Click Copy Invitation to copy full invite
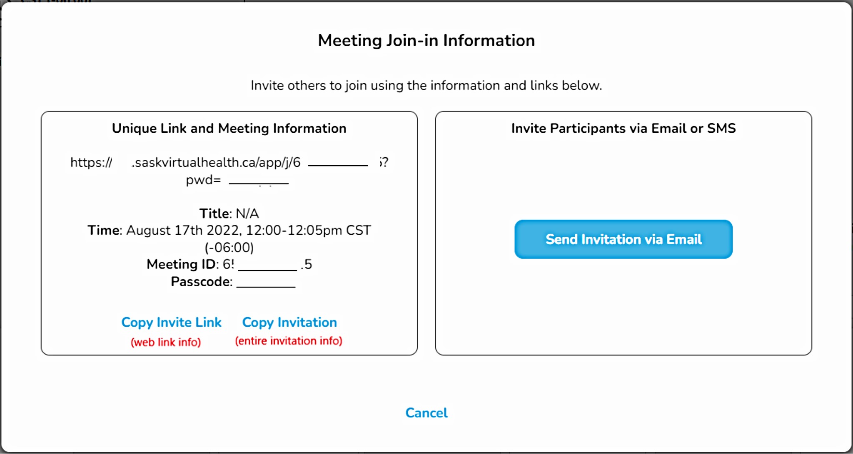The width and height of the screenshot is (853, 454). click(x=289, y=323)
